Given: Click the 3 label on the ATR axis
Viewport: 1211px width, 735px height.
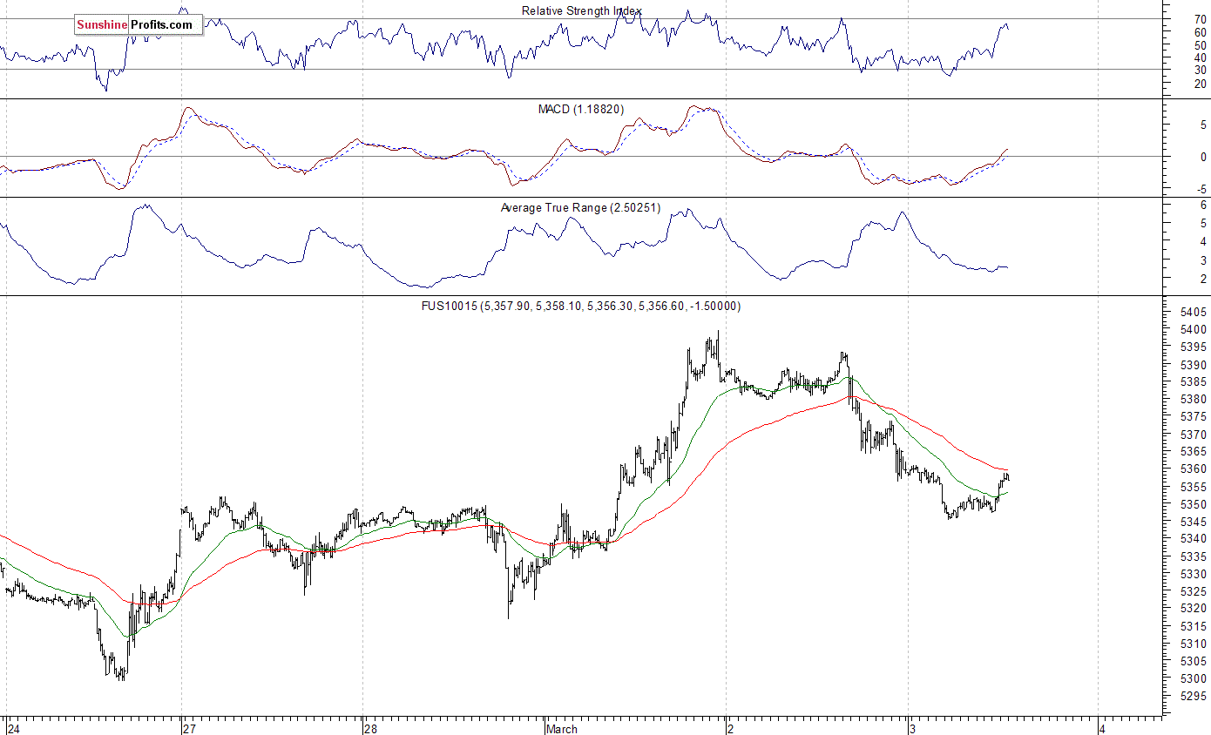Looking at the screenshot, I should [x=1203, y=260].
